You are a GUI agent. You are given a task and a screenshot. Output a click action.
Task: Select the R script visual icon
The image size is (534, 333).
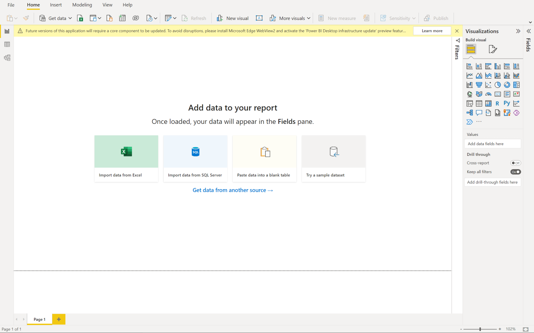click(x=497, y=103)
